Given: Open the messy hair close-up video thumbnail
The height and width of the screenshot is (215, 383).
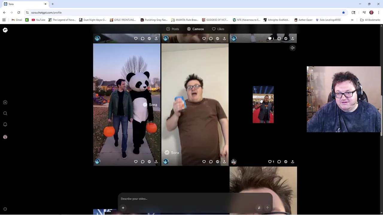Looking at the screenshot, I should [263, 190].
